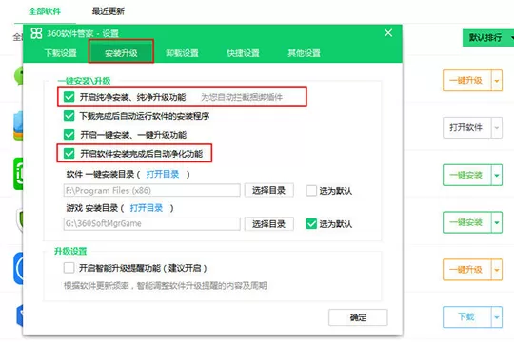Click 选择目录 for game install path
Image resolution: width=514 pixels, height=342 pixels.
pyautogui.click(x=268, y=224)
